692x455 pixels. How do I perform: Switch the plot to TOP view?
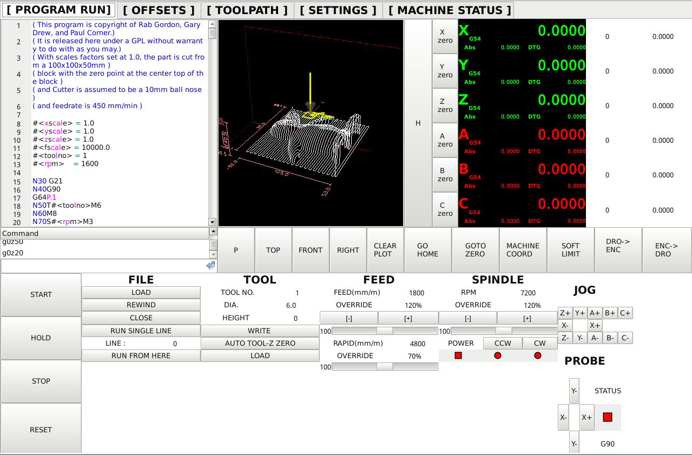pos(273,250)
